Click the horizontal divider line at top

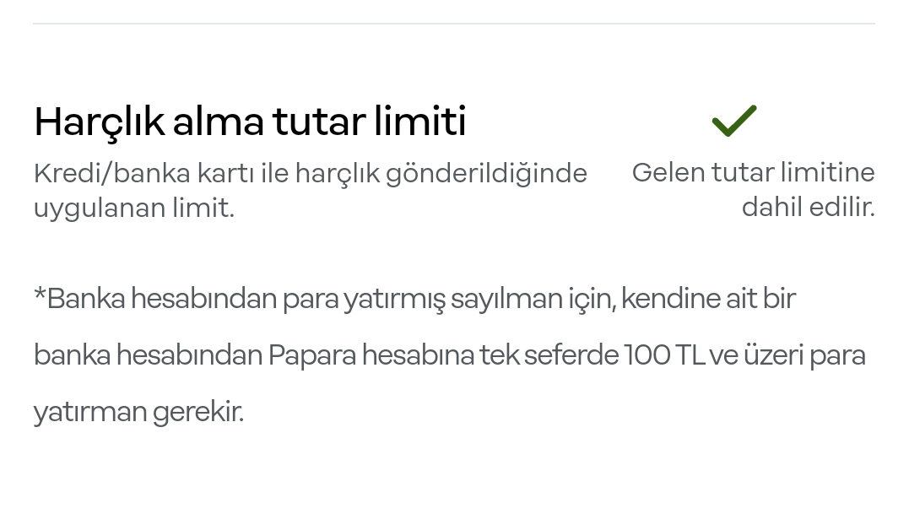pos(454,24)
